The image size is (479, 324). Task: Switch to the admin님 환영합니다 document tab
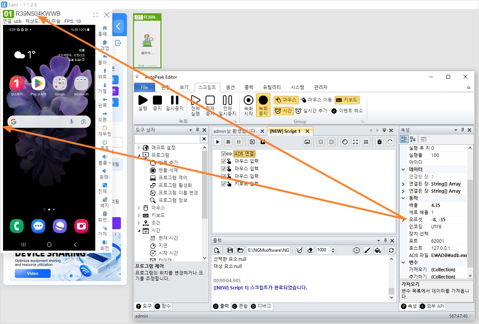[235, 131]
